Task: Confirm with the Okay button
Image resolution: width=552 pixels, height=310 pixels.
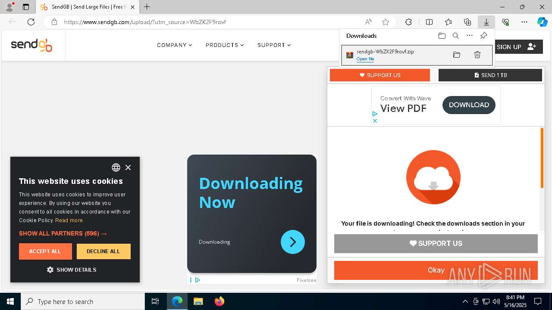Action: [436, 270]
